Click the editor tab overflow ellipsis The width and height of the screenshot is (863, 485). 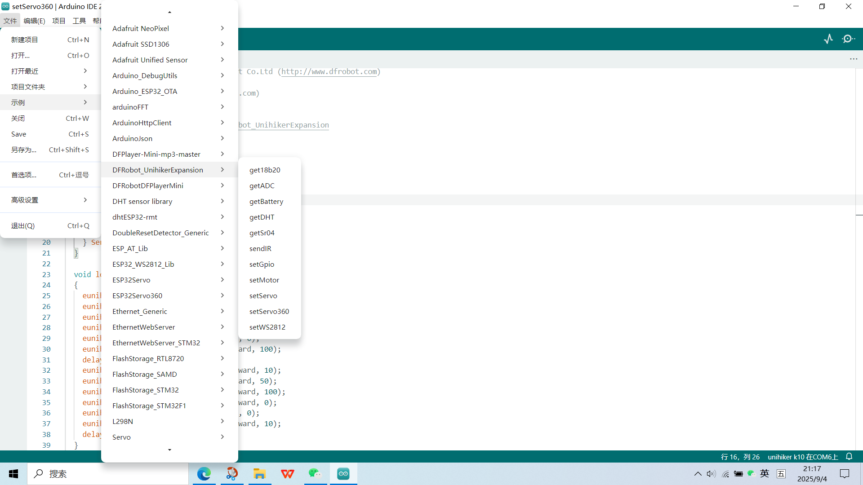(x=854, y=59)
